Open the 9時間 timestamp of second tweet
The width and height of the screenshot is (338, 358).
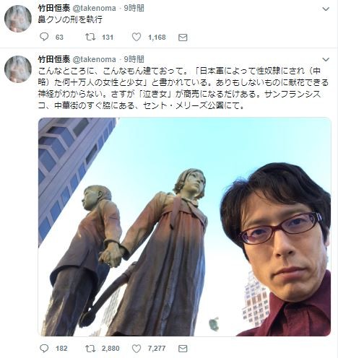pyautogui.click(x=134, y=59)
